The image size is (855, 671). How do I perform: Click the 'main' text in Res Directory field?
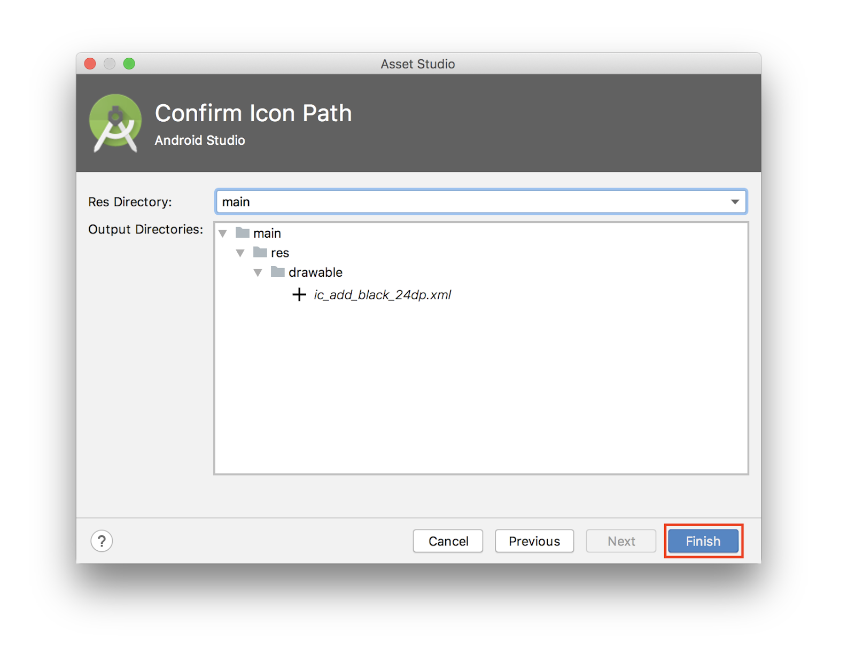coord(236,202)
